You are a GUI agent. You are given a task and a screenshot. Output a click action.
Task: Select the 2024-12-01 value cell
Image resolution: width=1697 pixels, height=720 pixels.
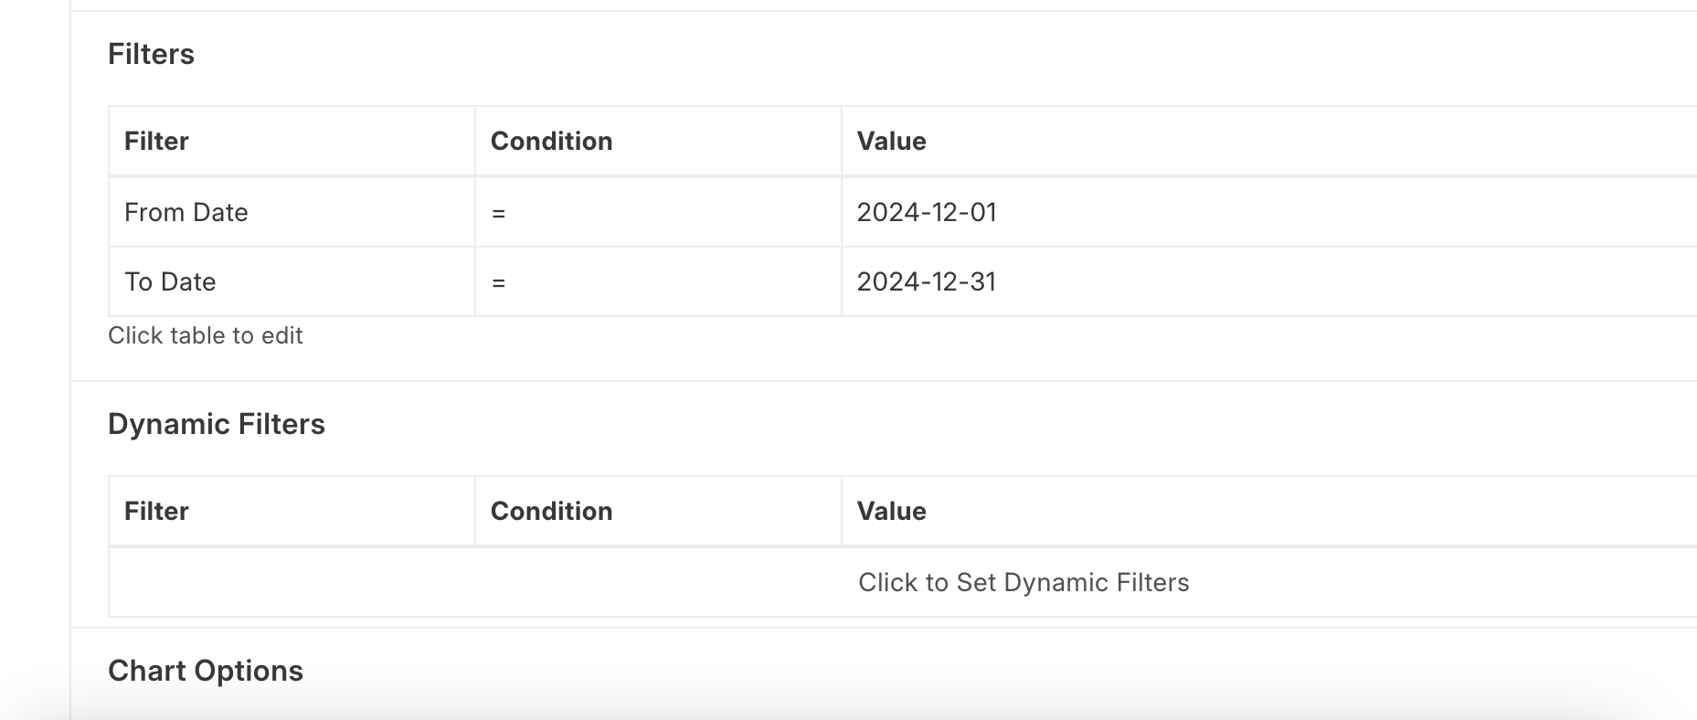(926, 212)
